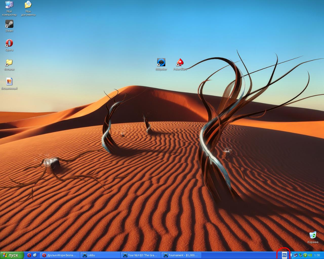324x259 pixels.
Task: Click the show desktop Quick Launch icon
Action: [x=35, y=255]
